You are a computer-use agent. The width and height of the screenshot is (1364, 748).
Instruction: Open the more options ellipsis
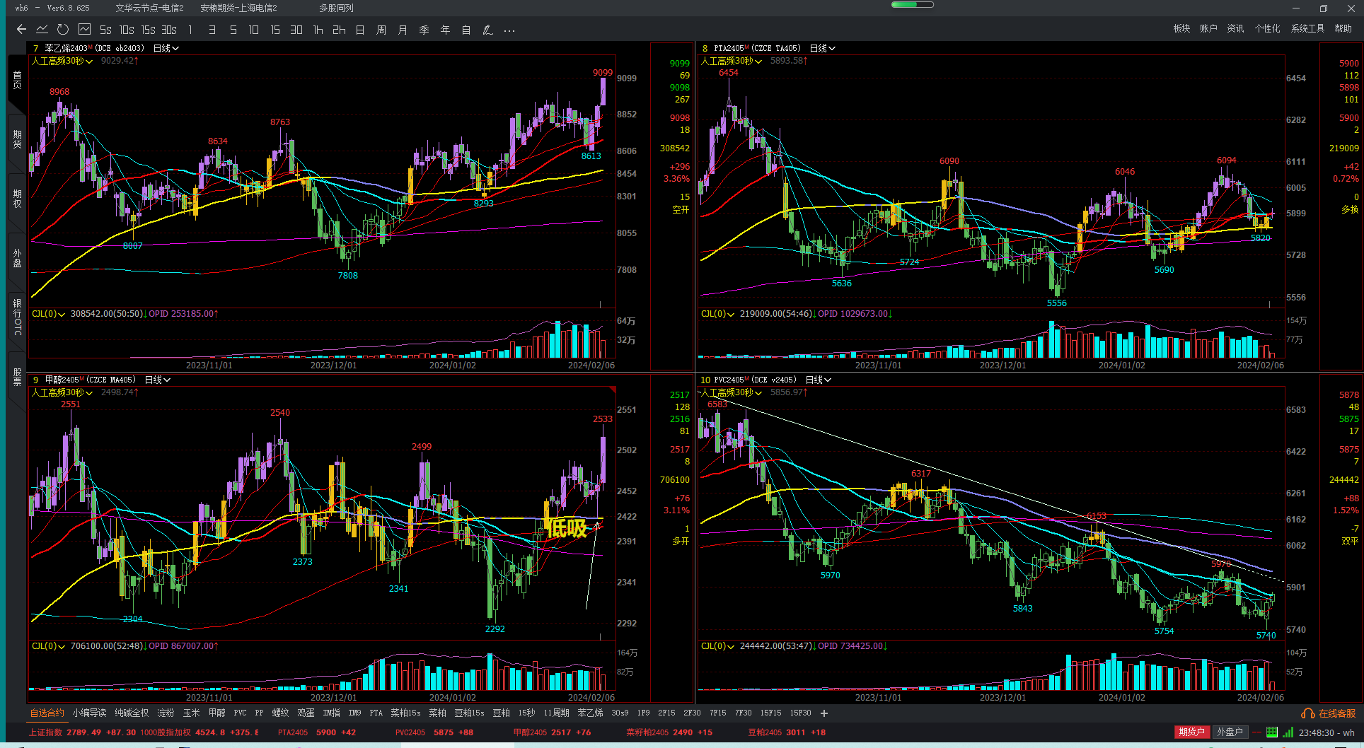[x=509, y=30]
